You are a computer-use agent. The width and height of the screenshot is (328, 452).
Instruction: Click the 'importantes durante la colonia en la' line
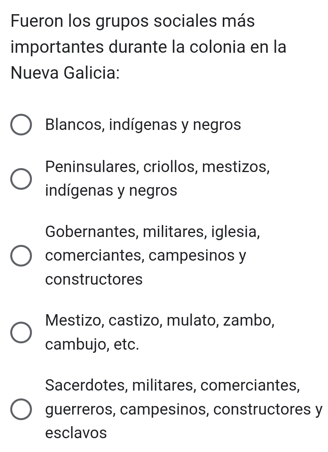coord(149,47)
